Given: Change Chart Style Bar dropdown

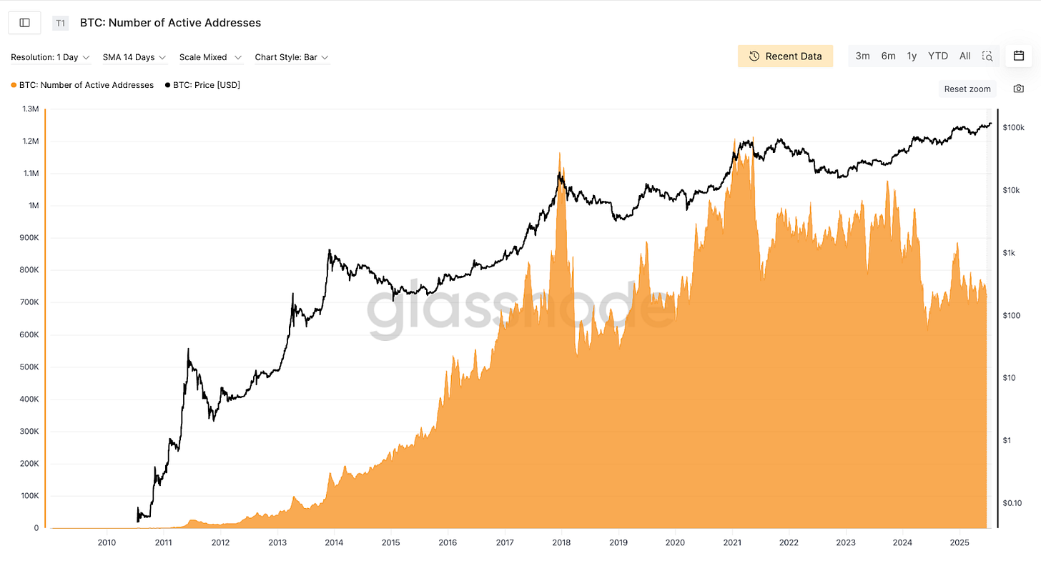Looking at the screenshot, I should [292, 57].
